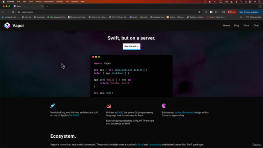The width and height of the screenshot is (263, 148).
Task: Click the share/media control toolbar icon
Action: 206,12
